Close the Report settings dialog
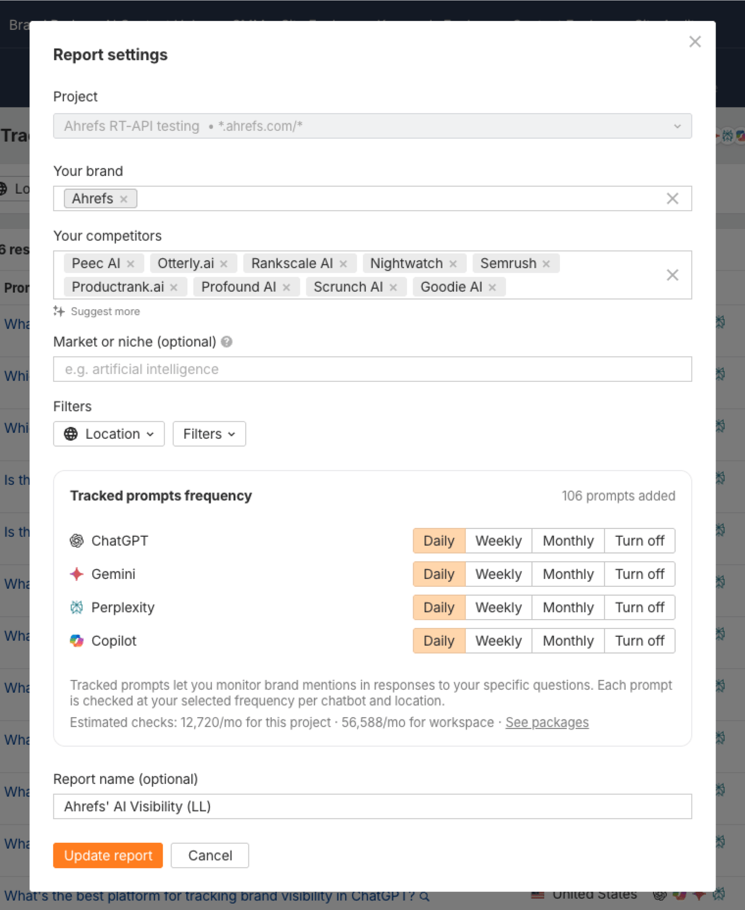Viewport: 745px width, 910px height. [x=695, y=42]
